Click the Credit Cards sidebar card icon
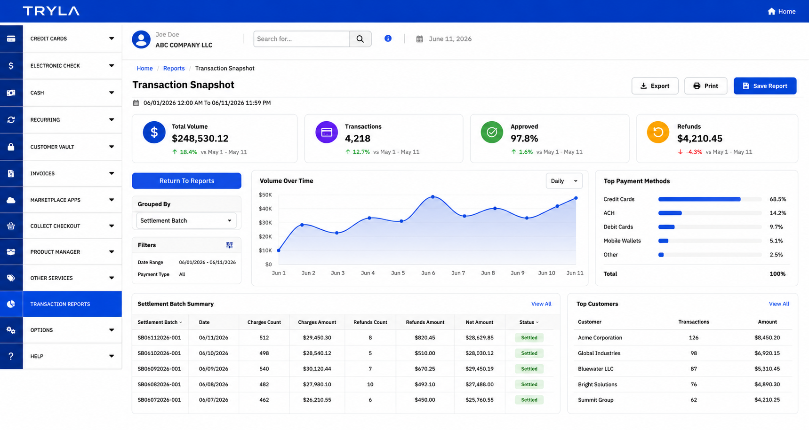Image resolution: width=809 pixels, height=430 pixels. (11, 39)
